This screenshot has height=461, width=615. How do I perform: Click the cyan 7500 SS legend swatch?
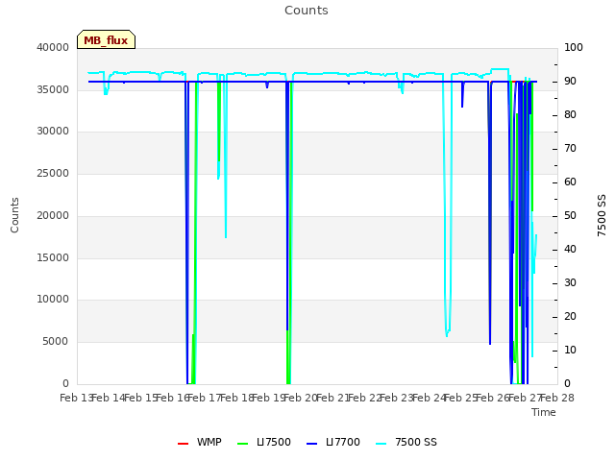[381, 444]
